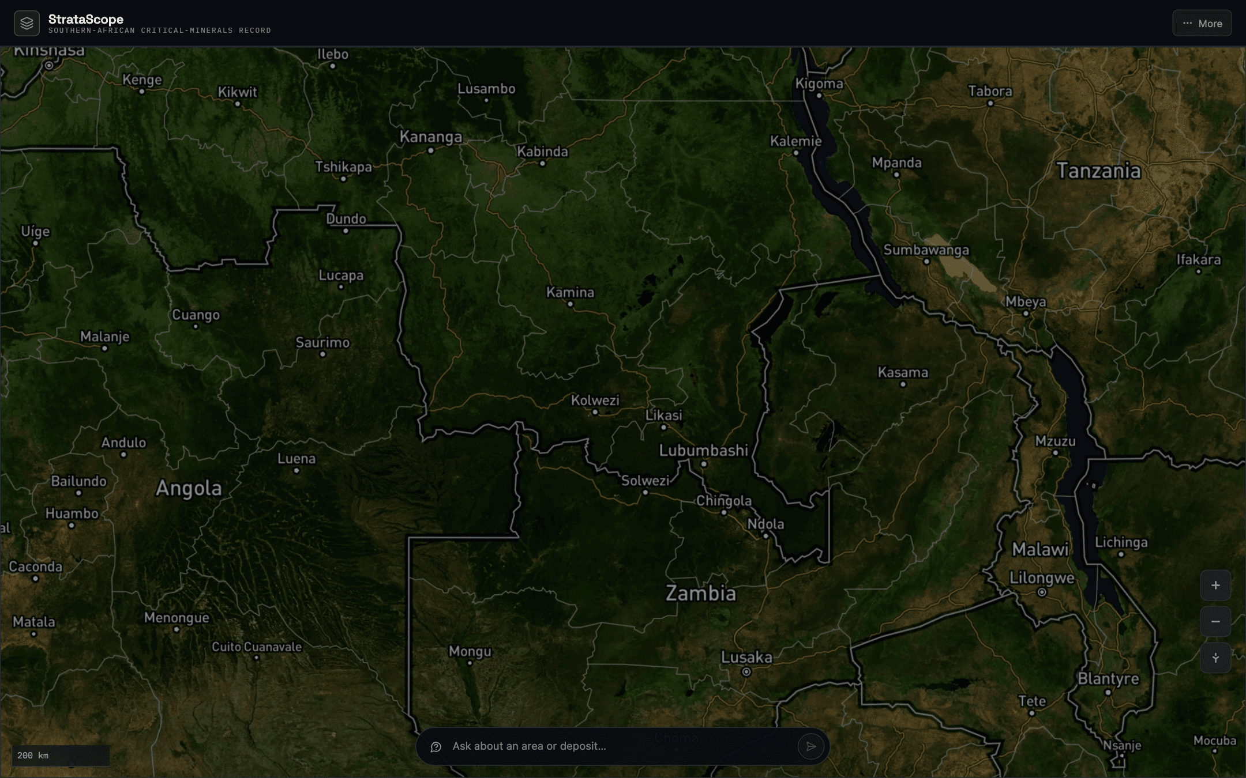The image size is (1246, 778).
Task: Select the Lucapa town label
Action: [341, 275]
